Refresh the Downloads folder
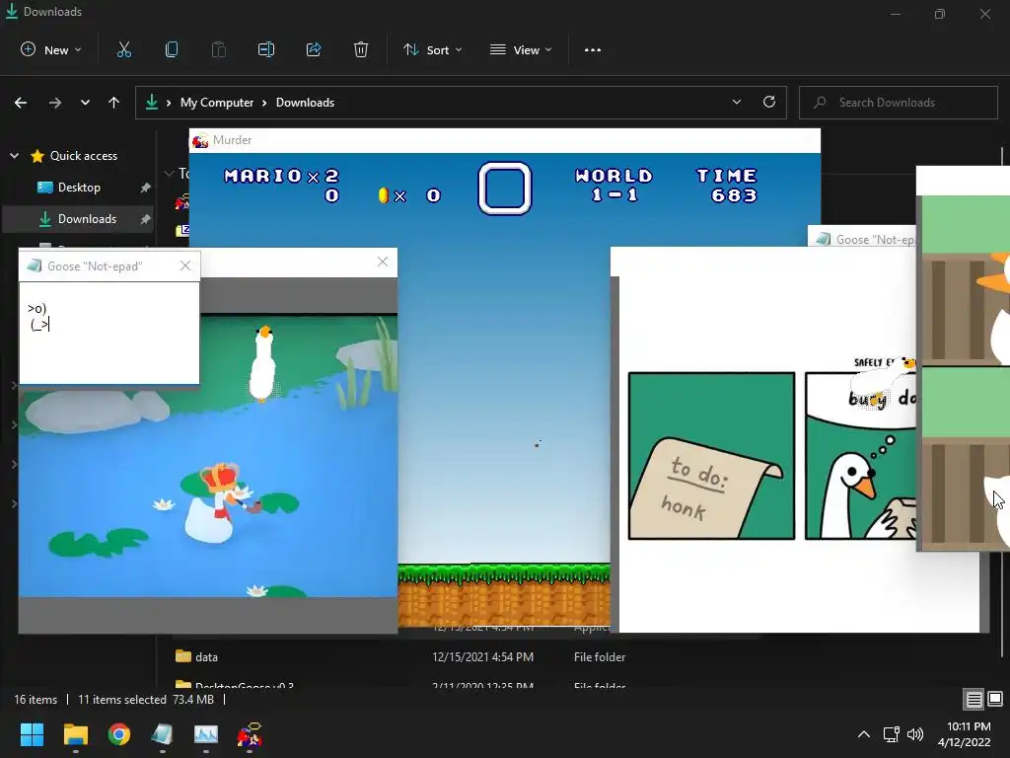1010x758 pixels. (x=769, y=102)
